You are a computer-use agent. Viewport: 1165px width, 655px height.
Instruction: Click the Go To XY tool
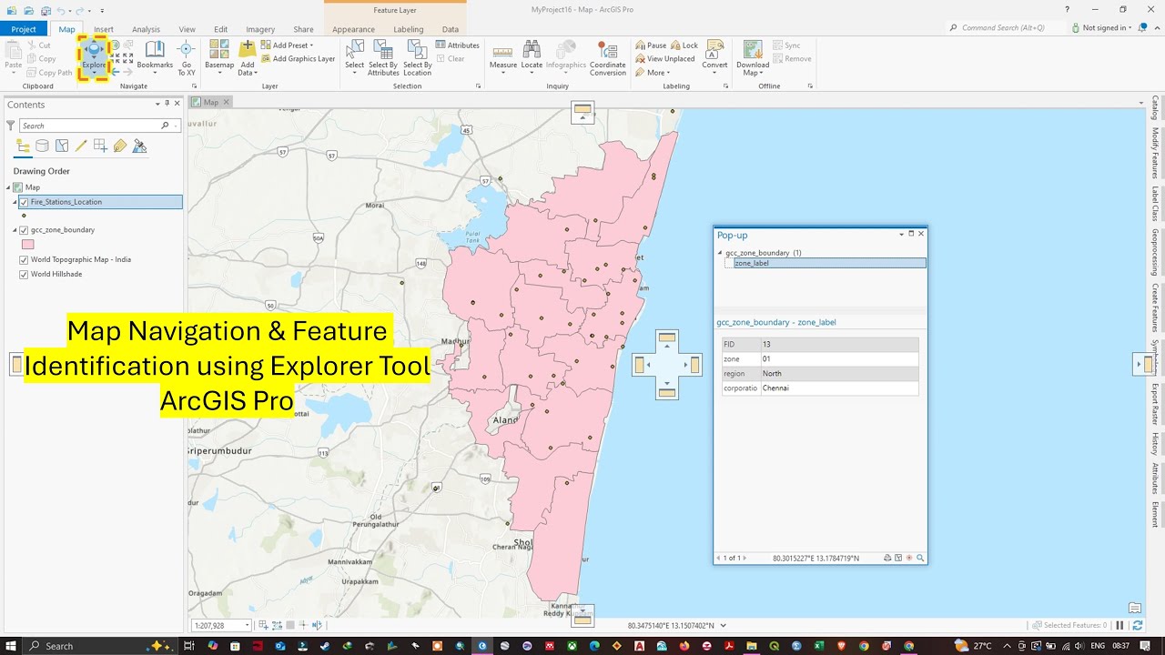pos(186,57)
